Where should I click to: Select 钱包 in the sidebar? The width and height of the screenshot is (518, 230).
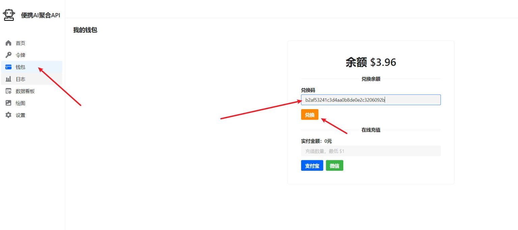pos(31,67)
